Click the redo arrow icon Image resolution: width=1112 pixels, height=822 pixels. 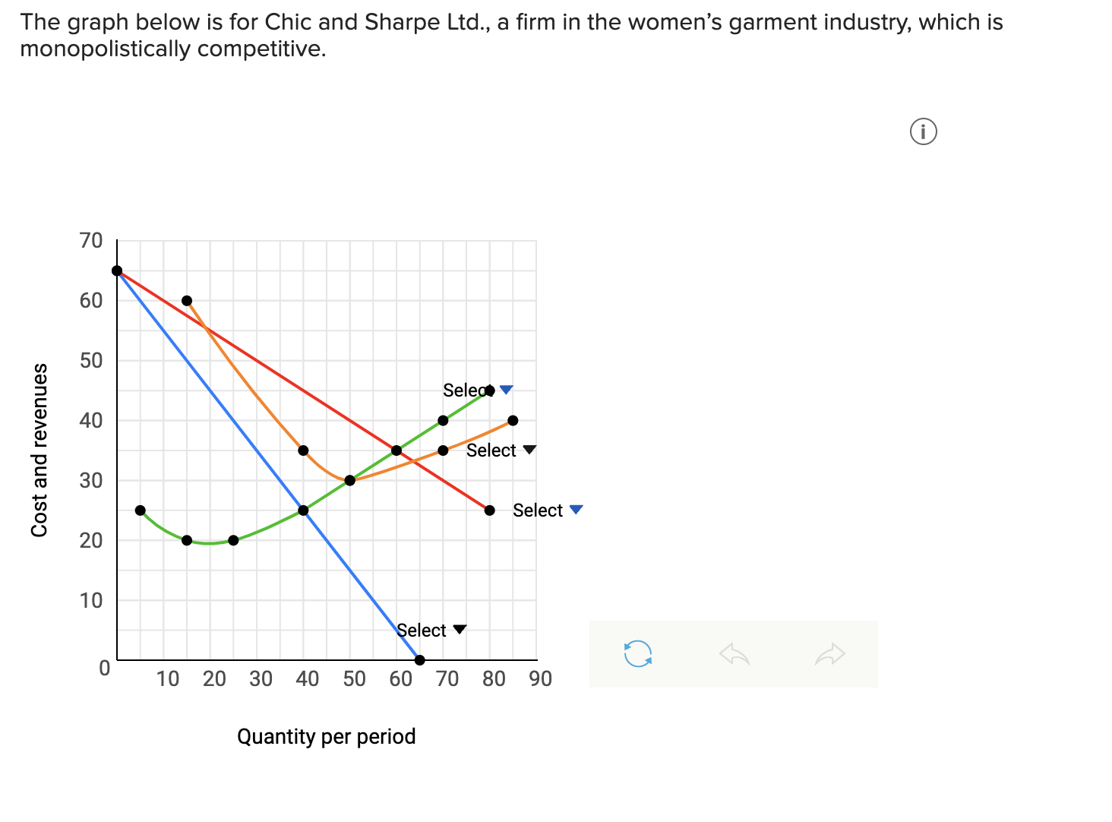point(829,653)
